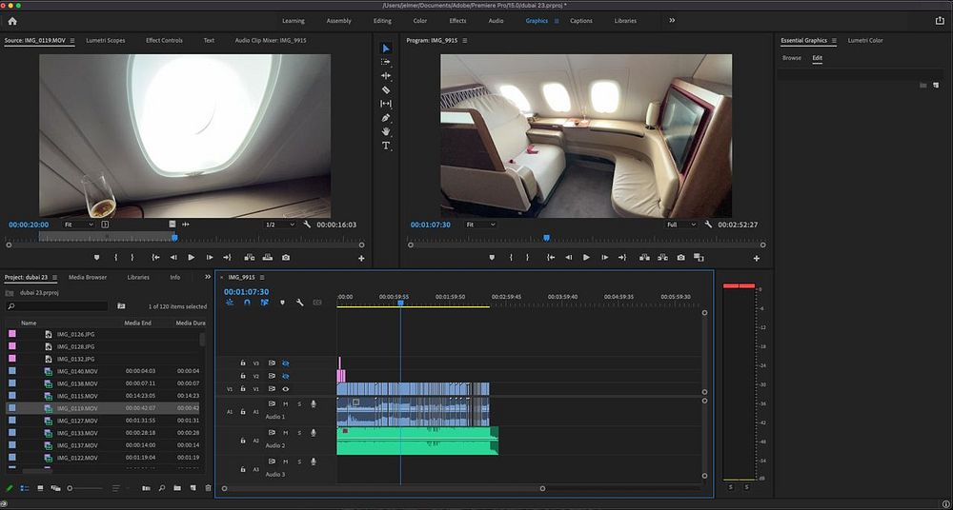The width and height of the screenshot is (953, 510).
Task: Play the sequence in the Program monitor
Action: click(x=586, y=257)
